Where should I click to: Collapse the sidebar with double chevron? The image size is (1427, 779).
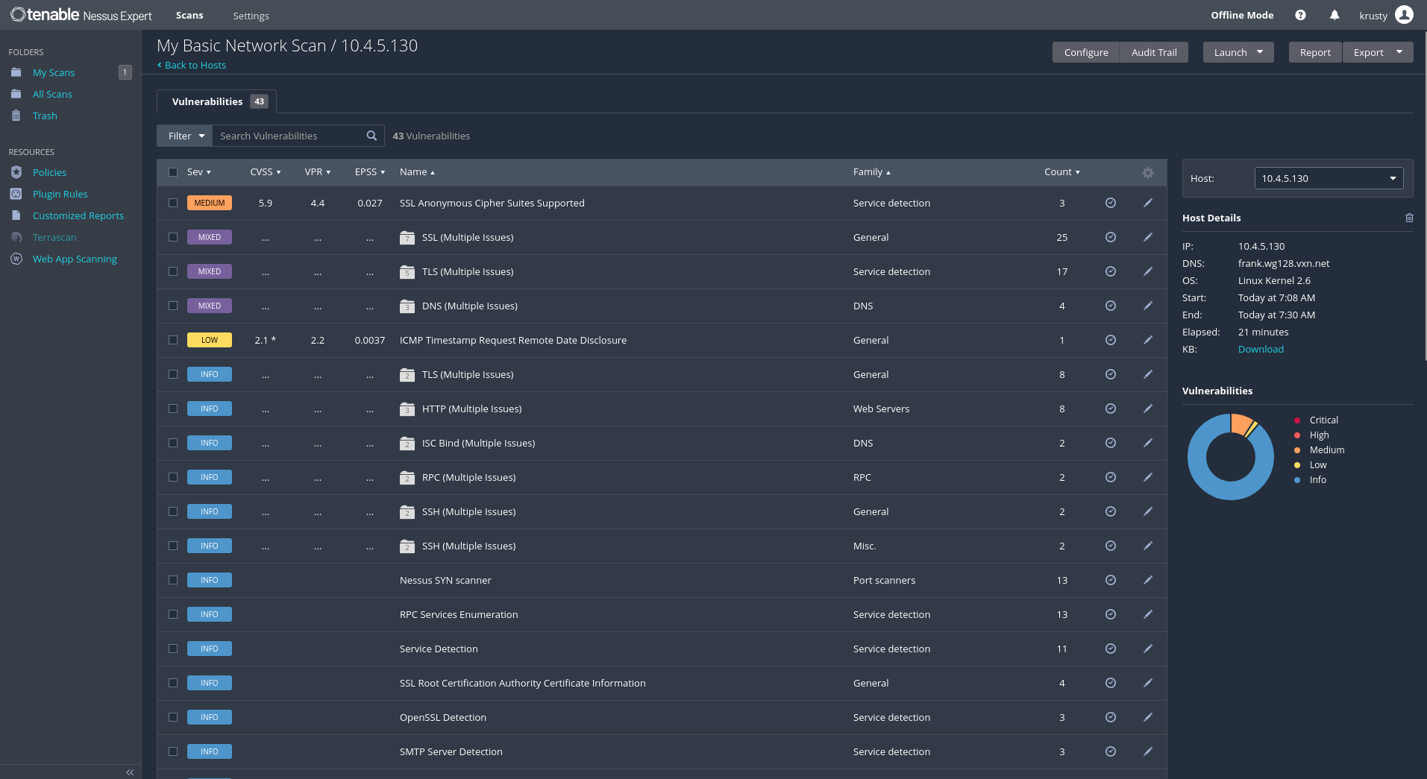130,772
